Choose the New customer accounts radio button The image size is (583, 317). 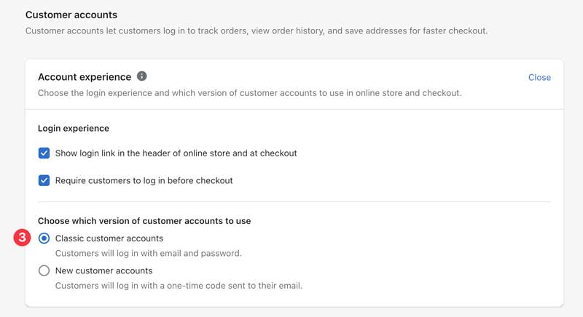(x=44, y=270)
